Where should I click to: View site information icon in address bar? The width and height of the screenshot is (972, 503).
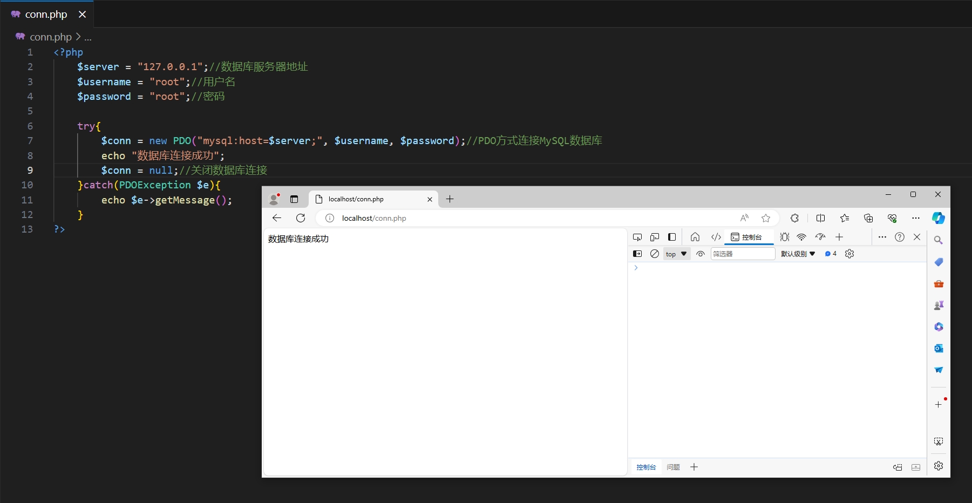[x=329, y=218]
